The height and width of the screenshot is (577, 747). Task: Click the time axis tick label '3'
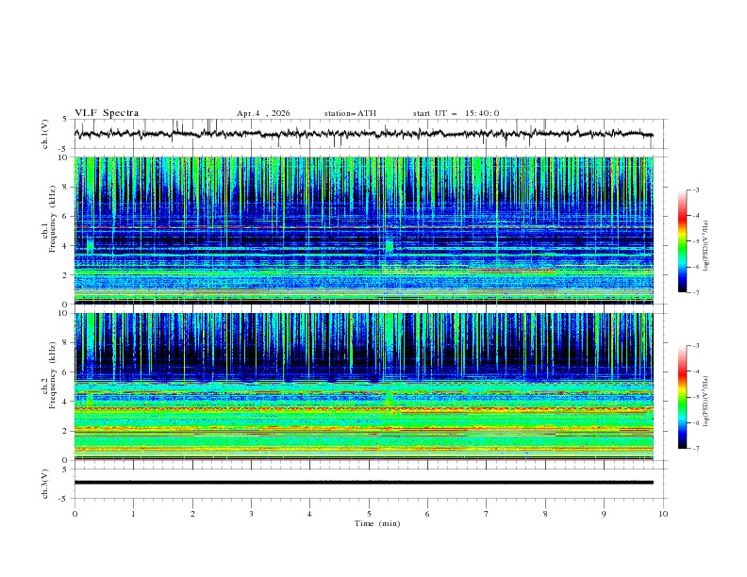[x=251, y=514]
